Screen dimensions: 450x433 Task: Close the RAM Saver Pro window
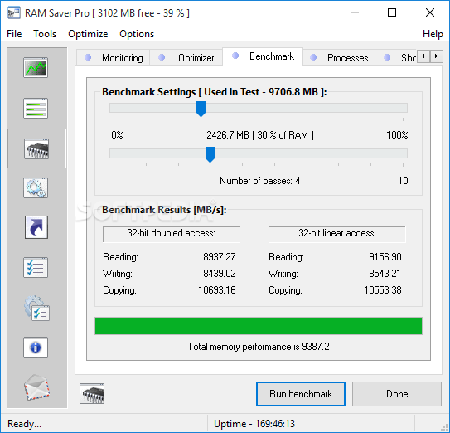point(430,12)
